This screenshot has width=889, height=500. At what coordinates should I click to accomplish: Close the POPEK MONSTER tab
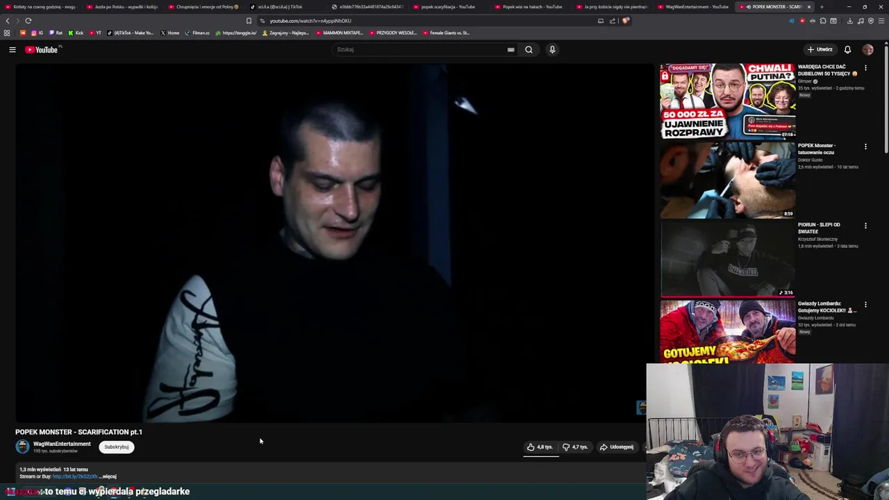click(808, 7)
